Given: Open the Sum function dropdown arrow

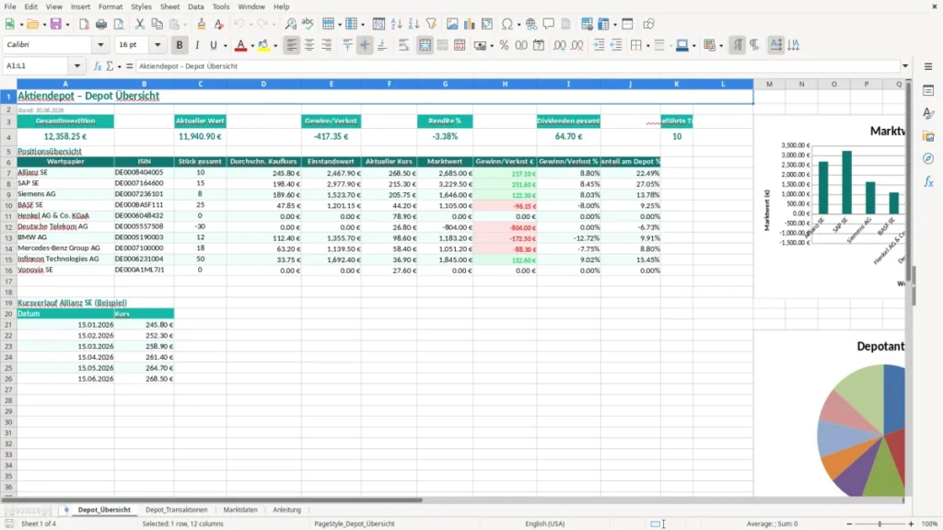Looking at the screenshot, I should pos(119,66).
